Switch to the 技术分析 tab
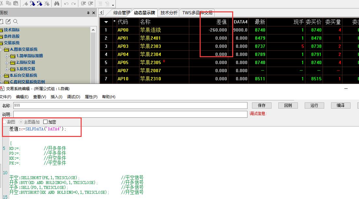Image resolution: width=359 pixels, height=199 pixels. (169, 13)
